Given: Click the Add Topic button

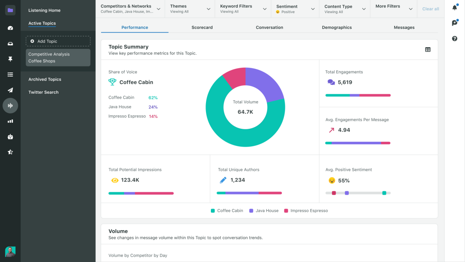Looking at the screenshot, I should click(x=58, y=41).
